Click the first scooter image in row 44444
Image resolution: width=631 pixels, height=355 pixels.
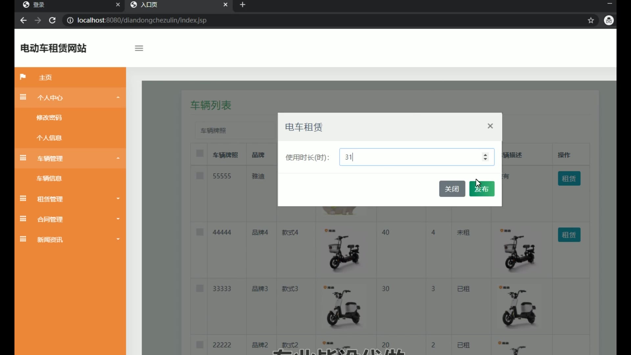click(x=344, y=250)
